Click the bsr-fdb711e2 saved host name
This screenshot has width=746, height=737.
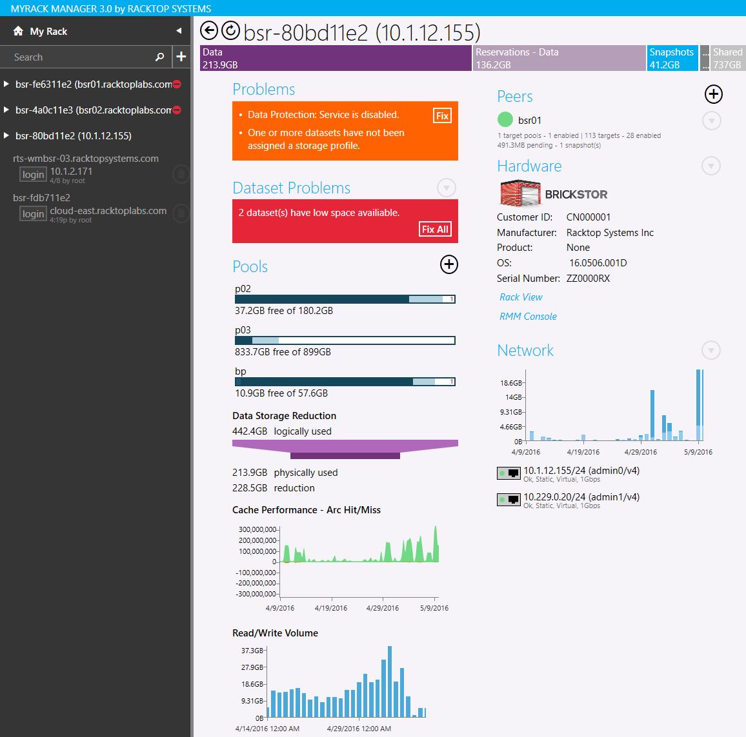click(41, 198)
